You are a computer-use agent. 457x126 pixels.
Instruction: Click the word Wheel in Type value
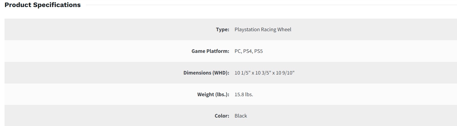pos(284,30)
